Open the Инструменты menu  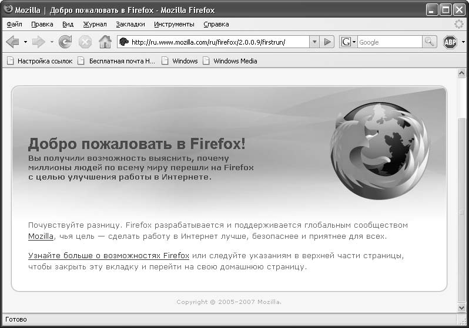(174, 24)
